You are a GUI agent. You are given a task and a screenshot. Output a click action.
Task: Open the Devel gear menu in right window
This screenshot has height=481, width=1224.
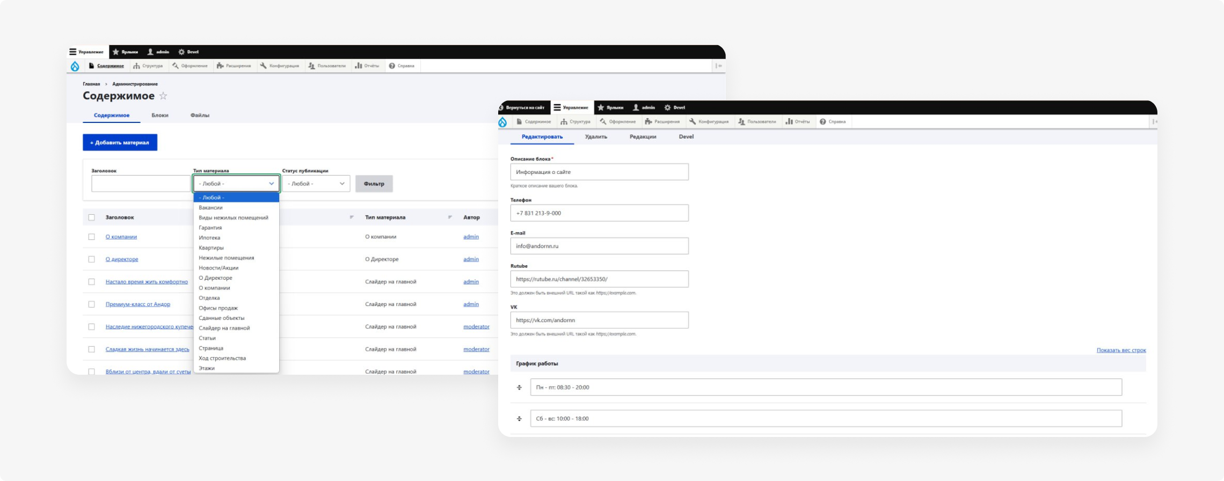click(674, 107)
